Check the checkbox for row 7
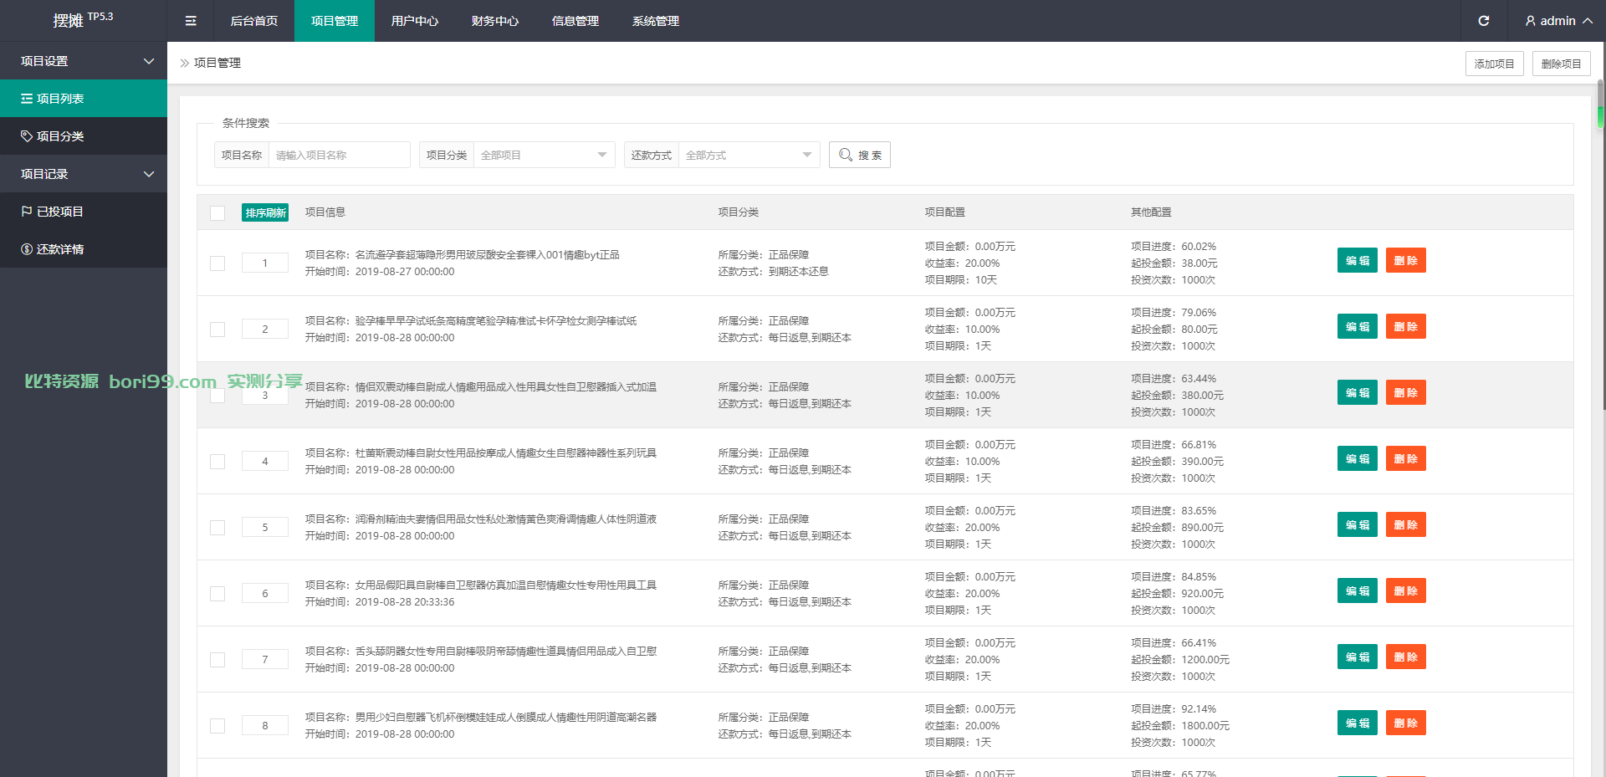Image resolution: width=1606 pixels, height=777 pixels. pyautogui.click(x=217, y=660)
